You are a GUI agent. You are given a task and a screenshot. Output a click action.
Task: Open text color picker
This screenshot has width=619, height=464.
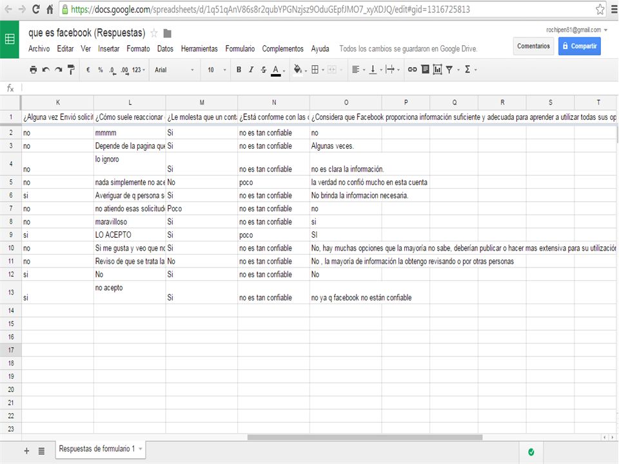(x=276, y=70)
